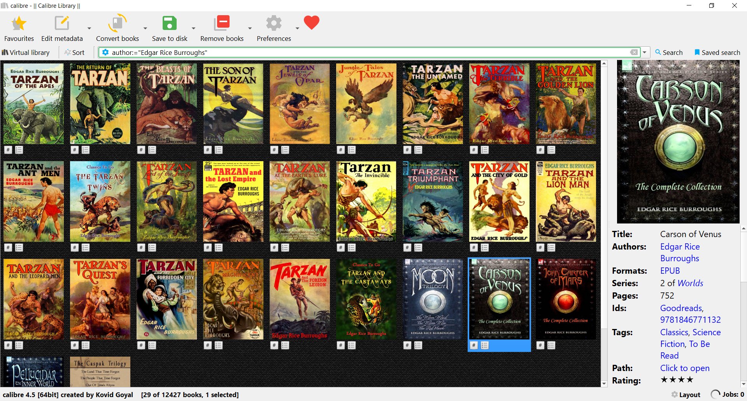Click the Worlds series link
Image resolution: width=747 pixels, height=401 pixels.
pyautogui.click(x=690, y=283)
